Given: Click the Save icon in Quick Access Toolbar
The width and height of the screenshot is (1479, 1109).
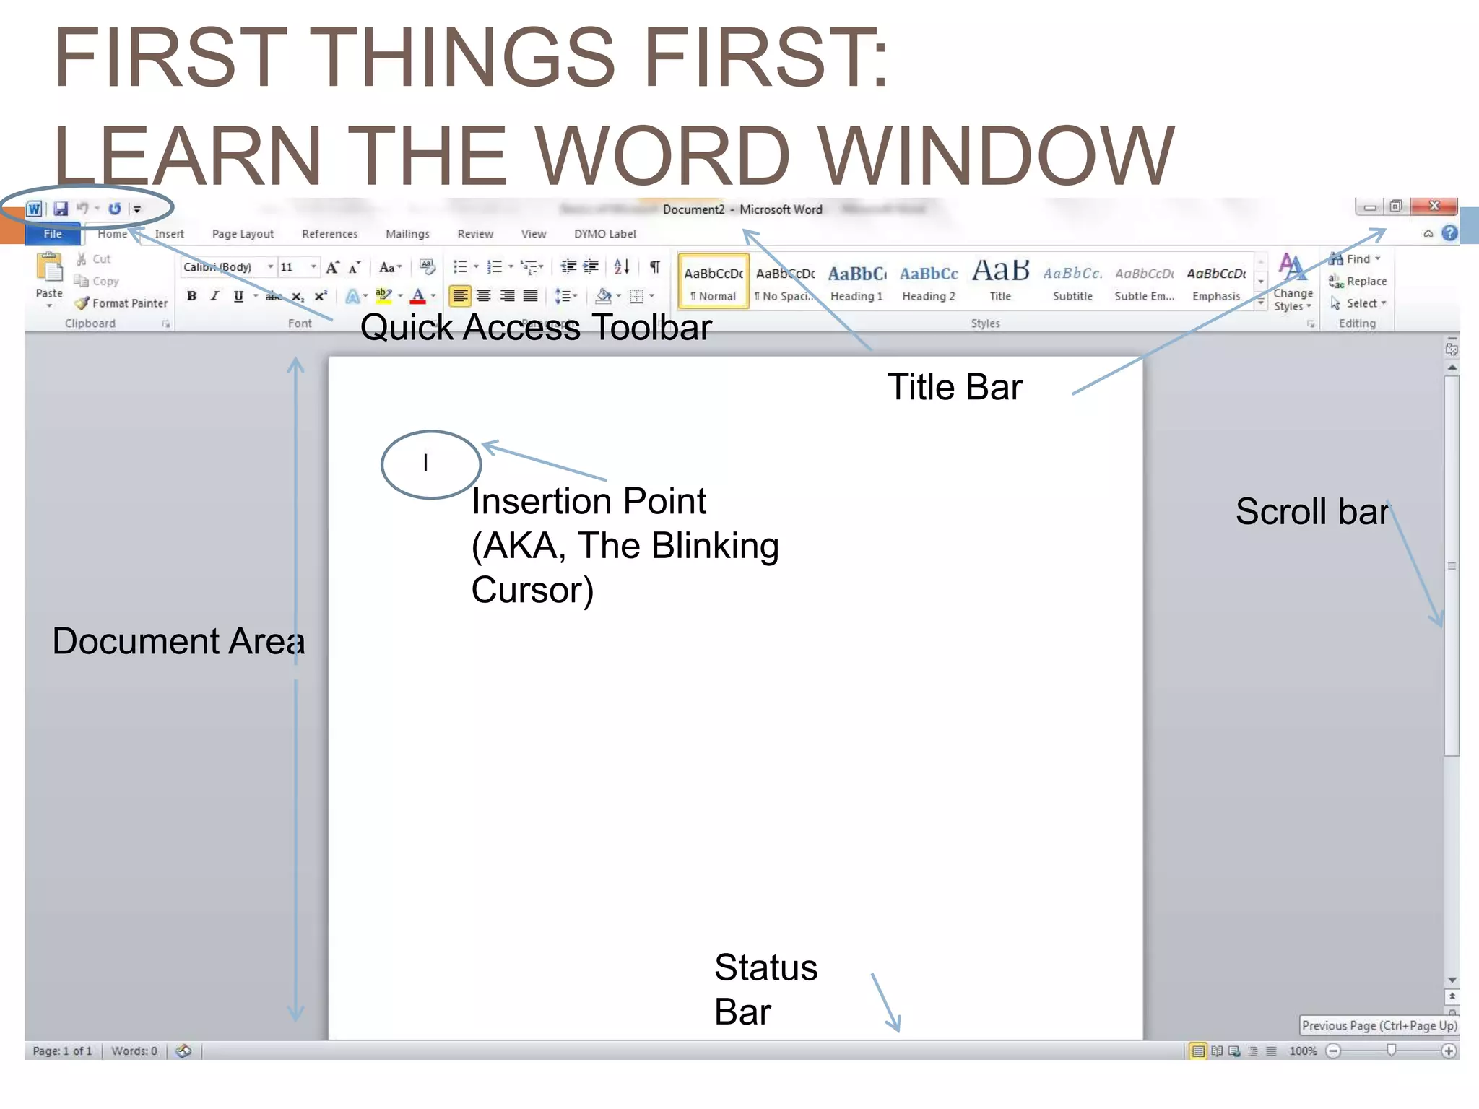Looking at the screenshot, I should 61,209.
